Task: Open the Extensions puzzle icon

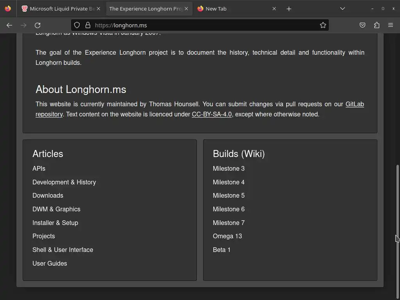Action: point(377,25)
